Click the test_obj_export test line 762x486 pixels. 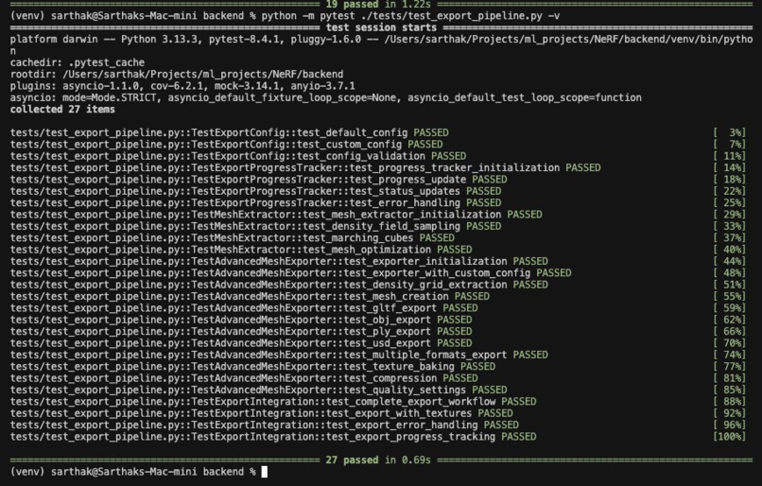tap(241, 320)
